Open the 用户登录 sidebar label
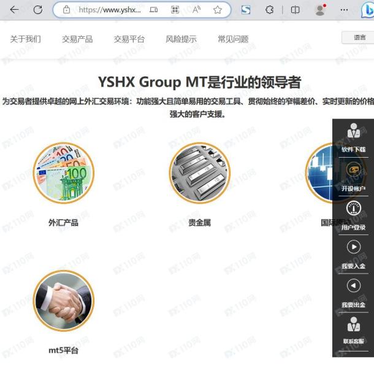The width and height of the screenshot is (374, 373). pos(353,227)
